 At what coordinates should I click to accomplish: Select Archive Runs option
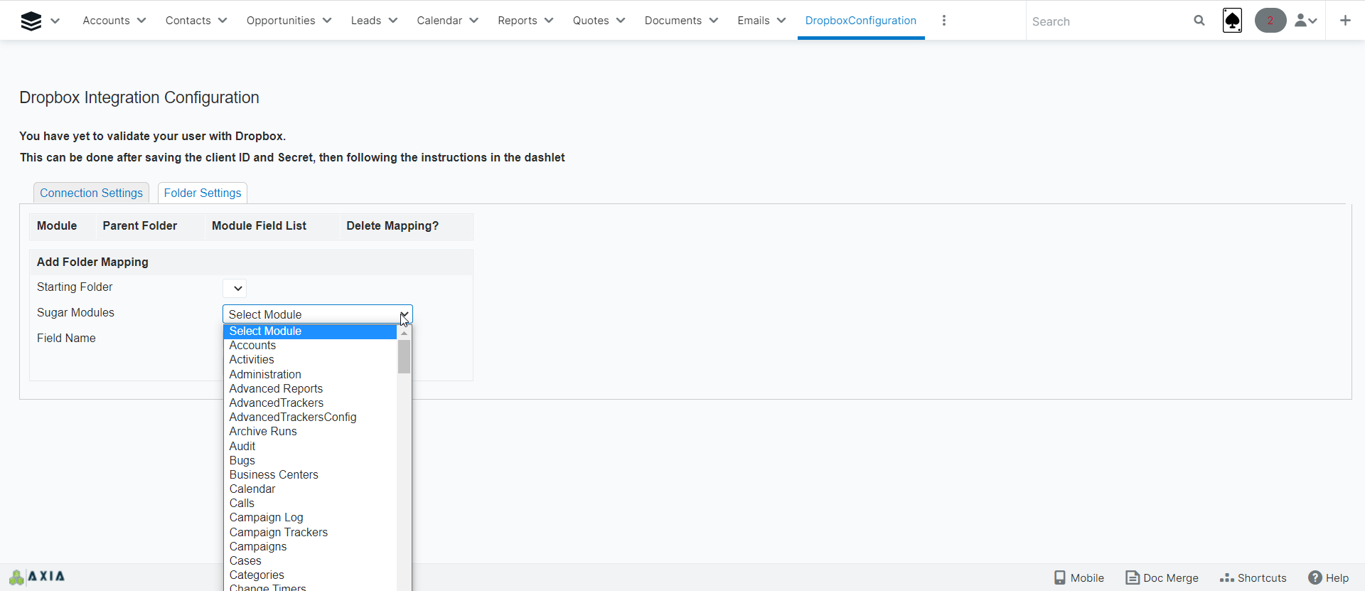coord(310,432)
